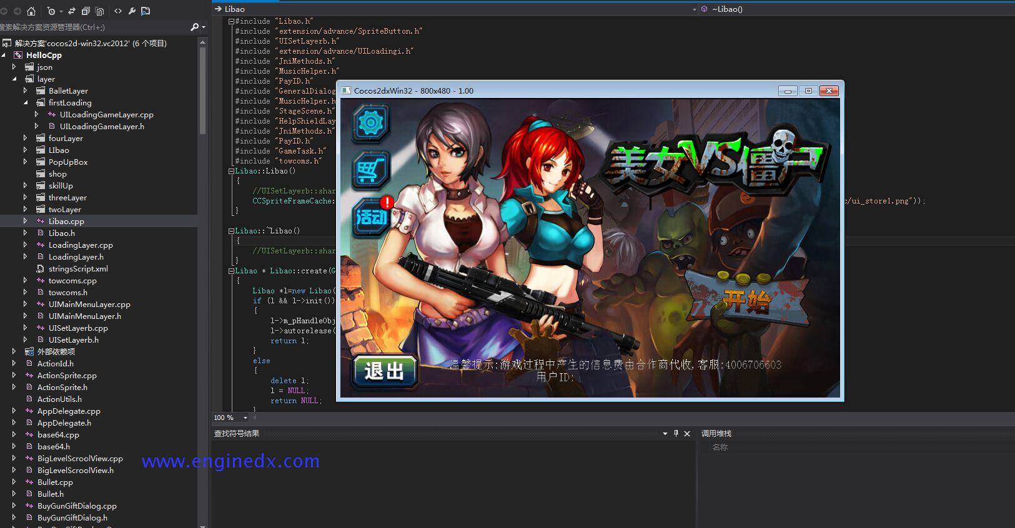Open dropdown arrow beside pending changes filter
The width and height of the screenshot is (1015, 528).
61,11
